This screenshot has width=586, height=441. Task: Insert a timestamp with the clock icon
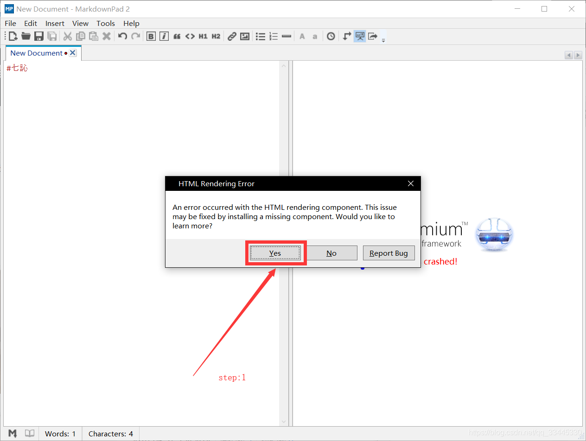tap(331, 36)
